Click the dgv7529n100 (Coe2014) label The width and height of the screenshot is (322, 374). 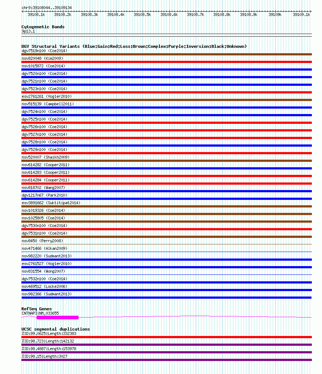(x=45, y=150)
